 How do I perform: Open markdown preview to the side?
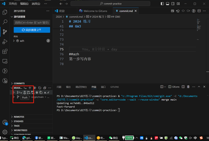[x=172, y=11]
